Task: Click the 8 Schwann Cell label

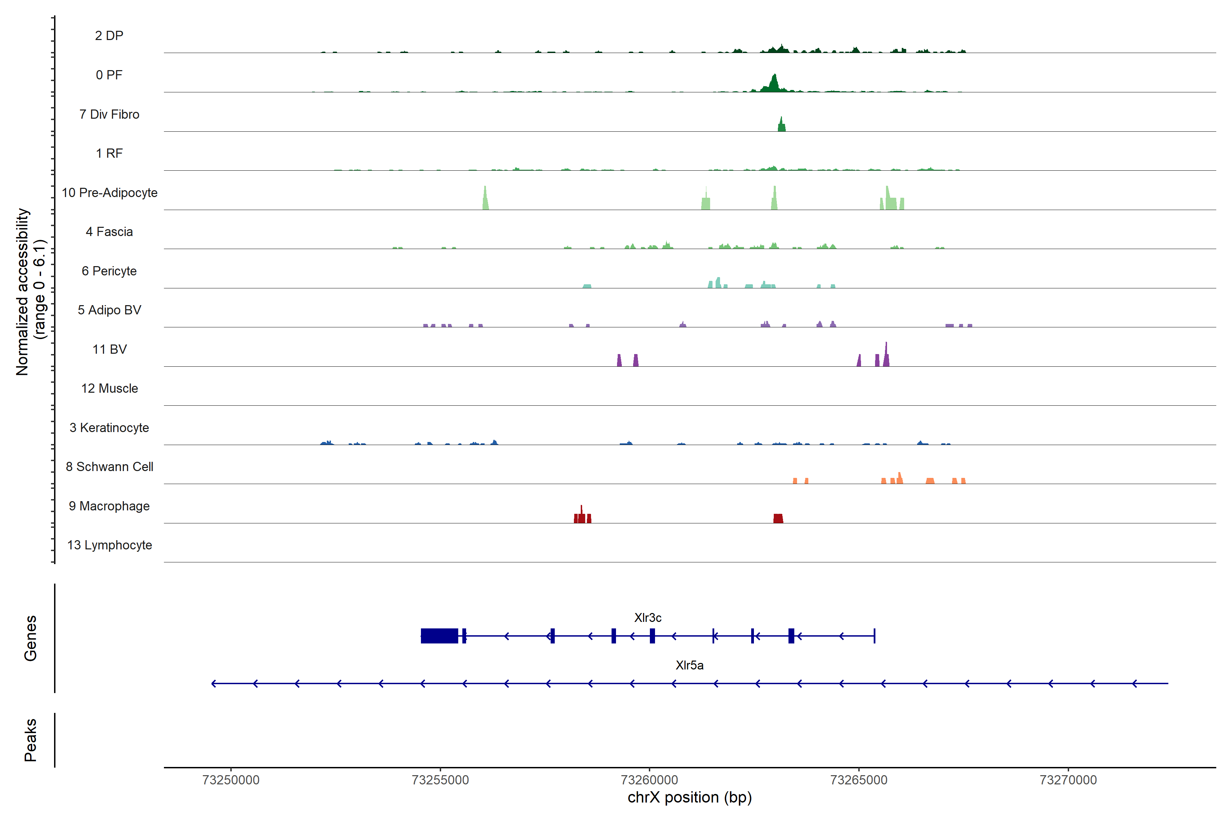Action: click(109, 467)
